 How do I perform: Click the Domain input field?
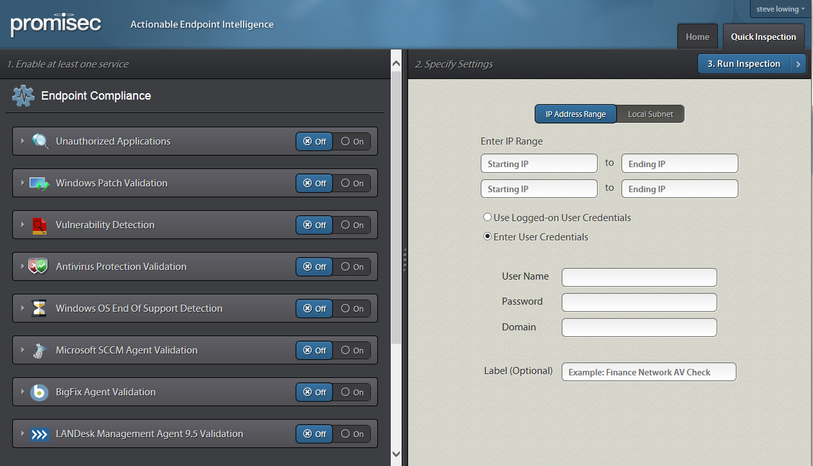tap(639, 327)
